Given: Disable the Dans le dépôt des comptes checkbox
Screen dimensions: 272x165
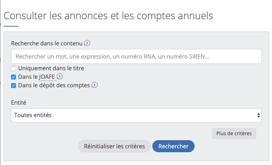Looking at the screenshot, I should [13, 86].
